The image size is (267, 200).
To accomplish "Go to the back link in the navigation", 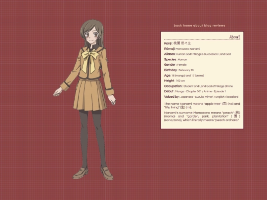I will pos(178,26).
